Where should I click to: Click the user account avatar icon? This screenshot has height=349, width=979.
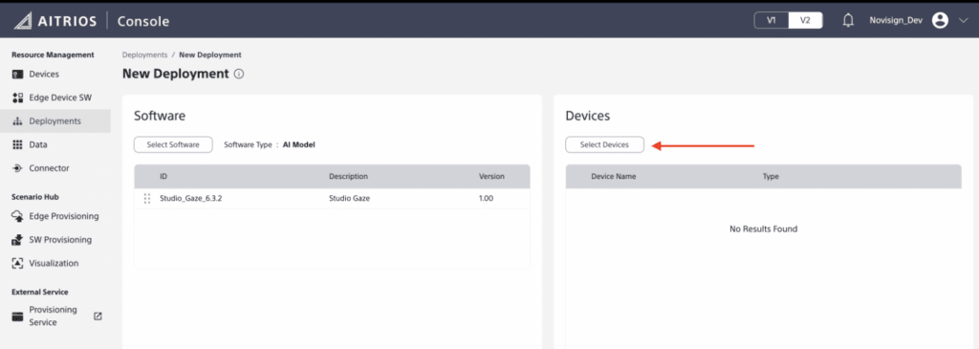pyautogui.click(x=940, y=21)
